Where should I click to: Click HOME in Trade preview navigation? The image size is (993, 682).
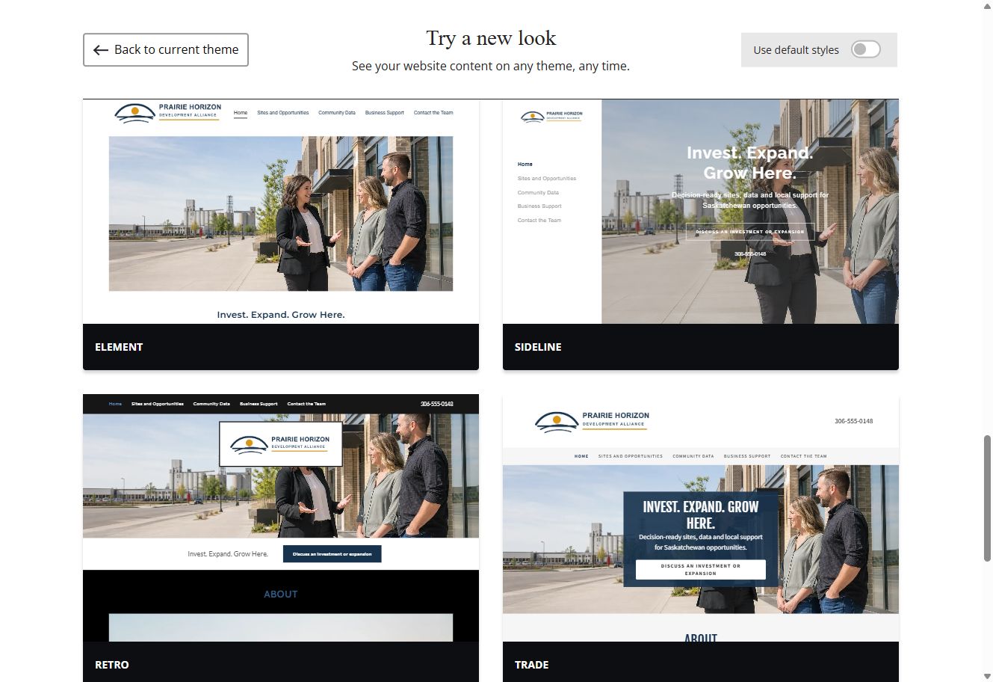(581, 456)
